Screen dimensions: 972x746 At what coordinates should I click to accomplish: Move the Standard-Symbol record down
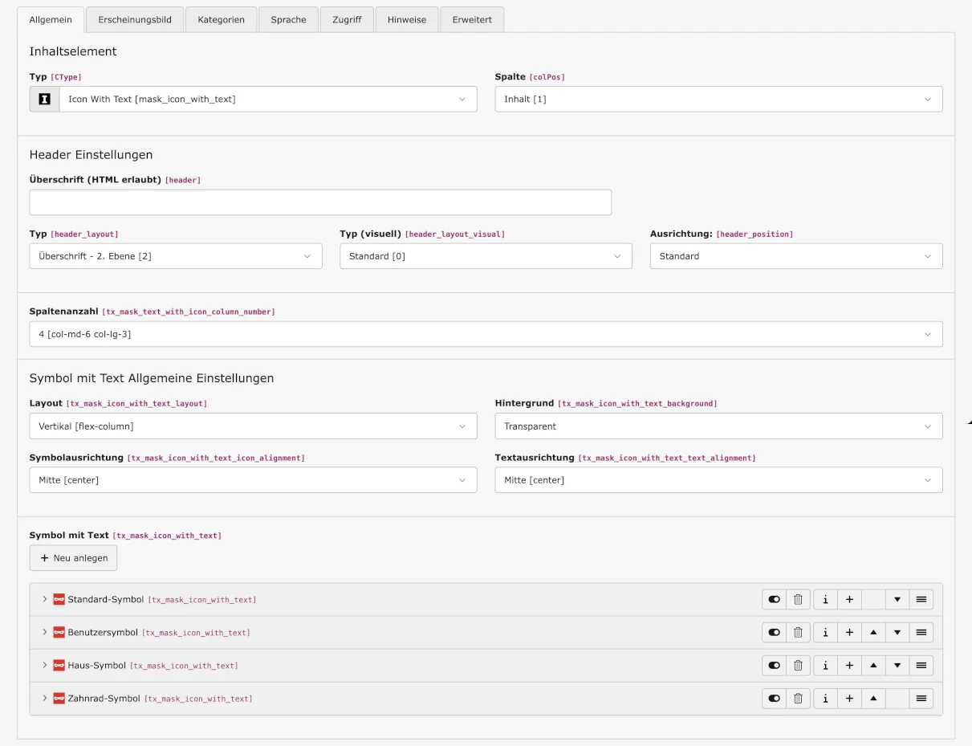click(897, 599)
